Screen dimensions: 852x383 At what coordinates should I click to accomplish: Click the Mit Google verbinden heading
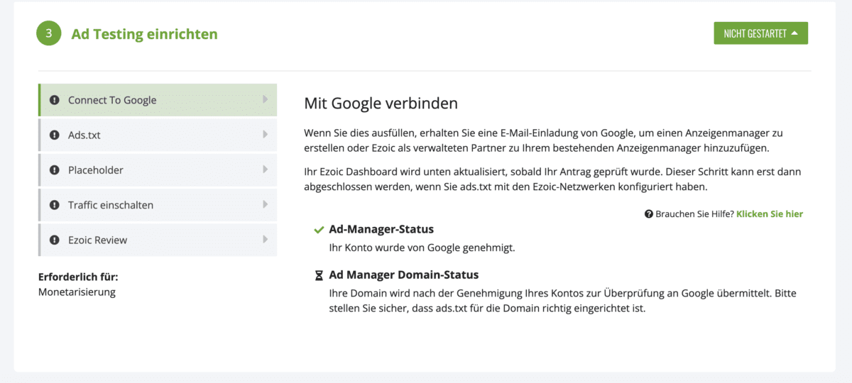(381, 104)
